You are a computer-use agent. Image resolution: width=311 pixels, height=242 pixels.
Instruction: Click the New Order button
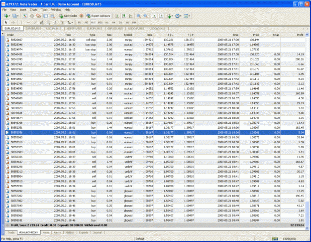point(68,16)
